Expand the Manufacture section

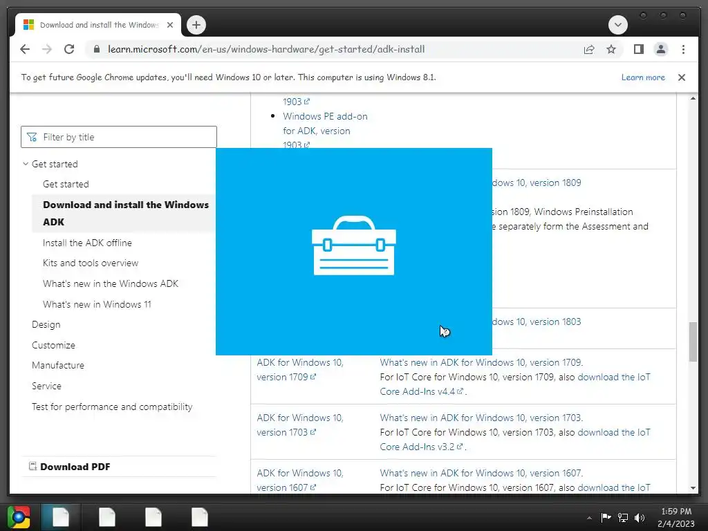tap(58, 365)
